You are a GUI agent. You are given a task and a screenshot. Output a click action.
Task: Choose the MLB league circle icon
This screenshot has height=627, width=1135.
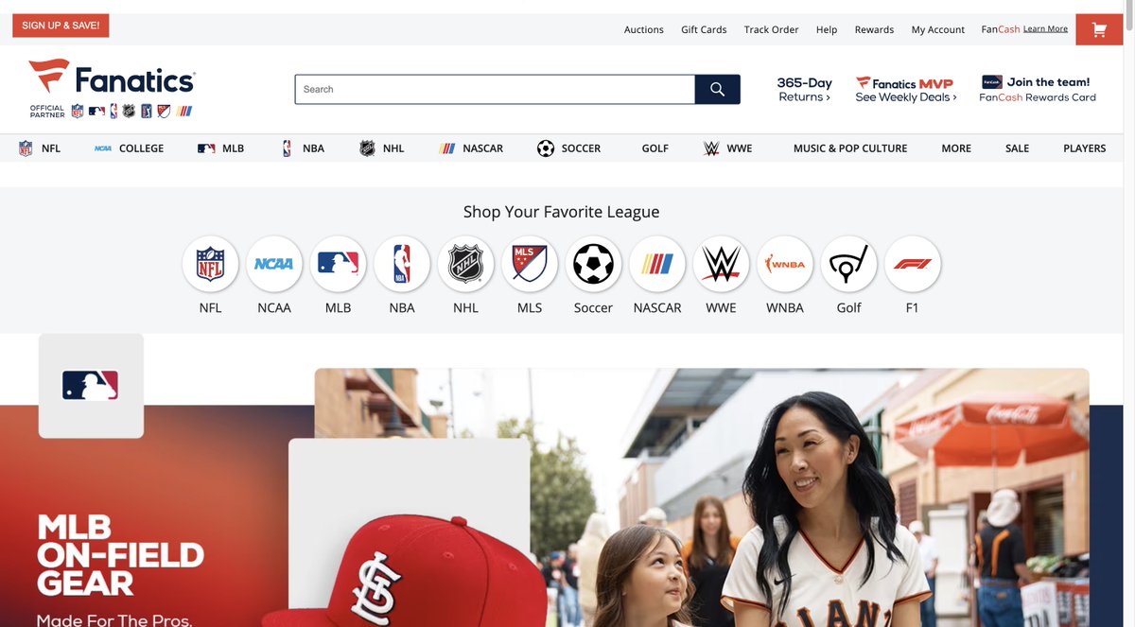point(338,264)
